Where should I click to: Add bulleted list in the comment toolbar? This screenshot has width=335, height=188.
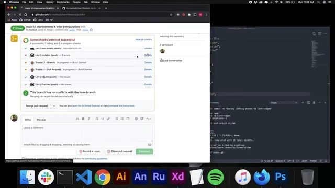tap(117, 119)
